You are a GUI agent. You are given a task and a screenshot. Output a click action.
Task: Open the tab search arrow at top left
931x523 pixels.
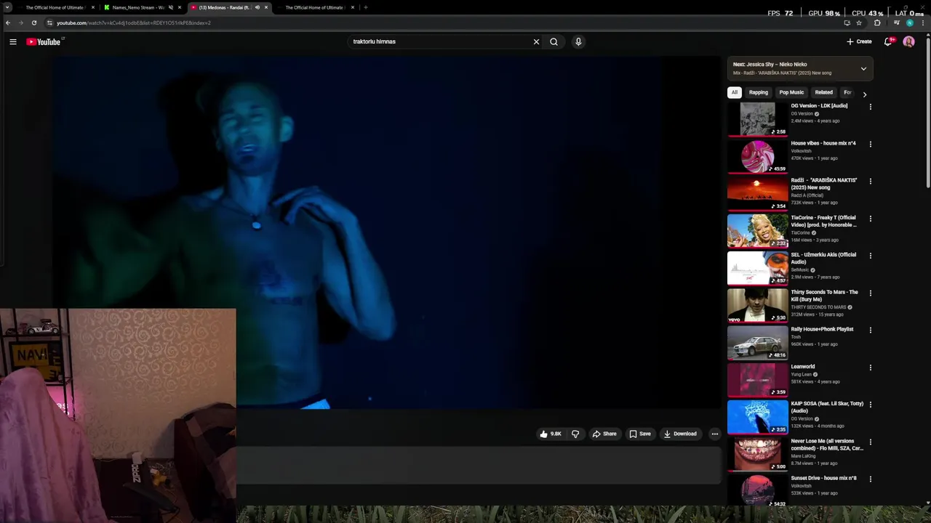8,7
